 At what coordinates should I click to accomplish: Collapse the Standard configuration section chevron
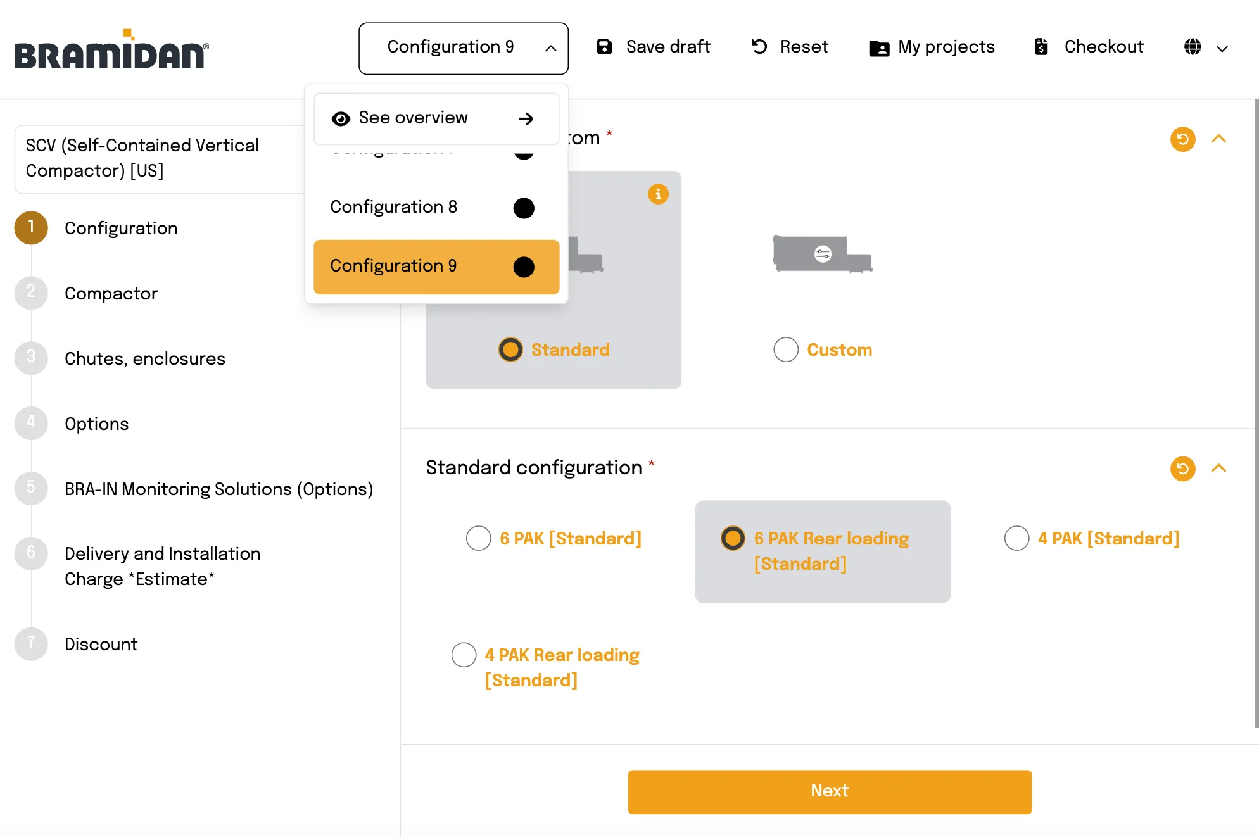pos(1220,469)
